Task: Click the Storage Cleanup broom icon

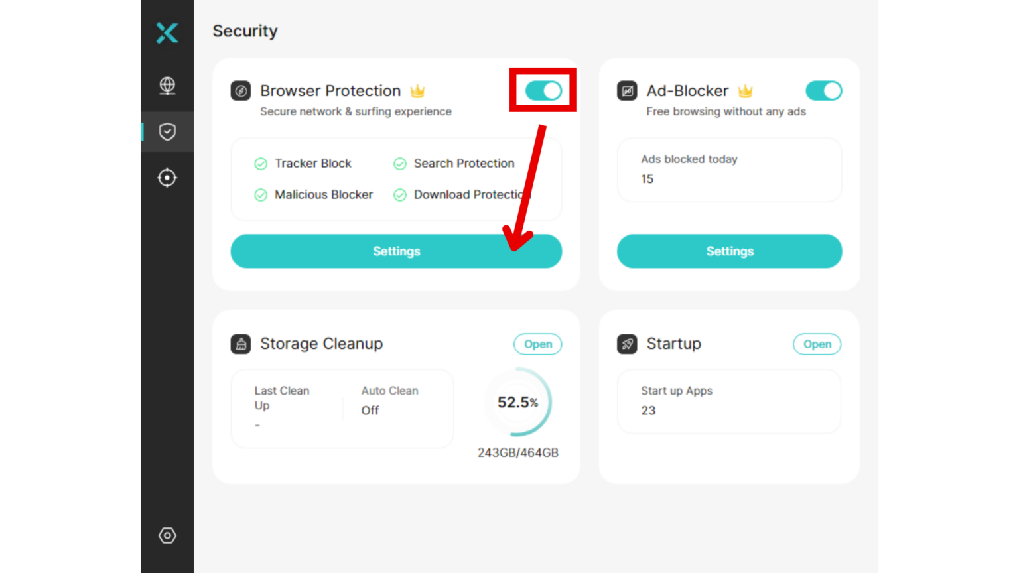Action: [241, 344]
